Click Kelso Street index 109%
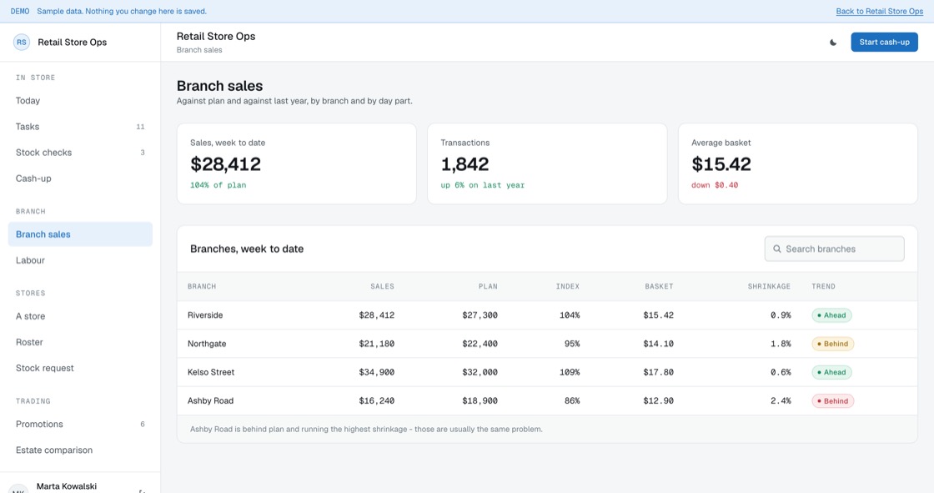Viewport: 934px width, 493px height. click(x=570, y=373)
